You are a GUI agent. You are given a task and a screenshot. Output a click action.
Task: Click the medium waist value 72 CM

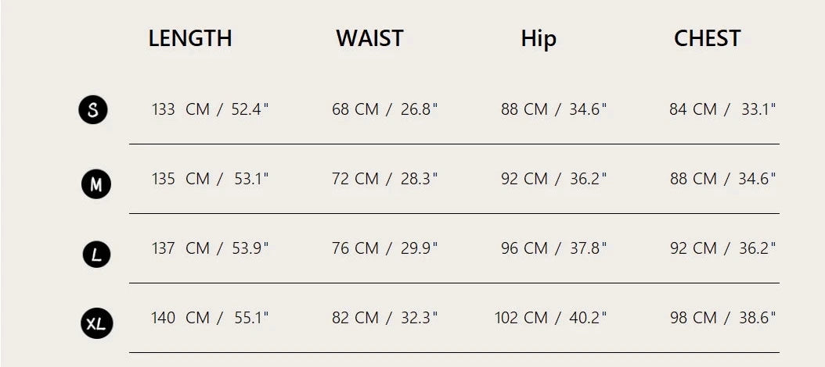pos(355,179)
